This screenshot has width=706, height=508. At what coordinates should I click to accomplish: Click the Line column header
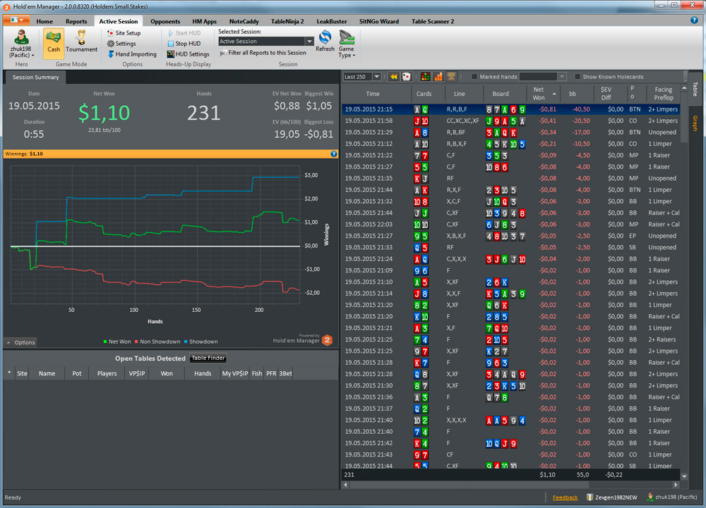(x=465, y=94)
